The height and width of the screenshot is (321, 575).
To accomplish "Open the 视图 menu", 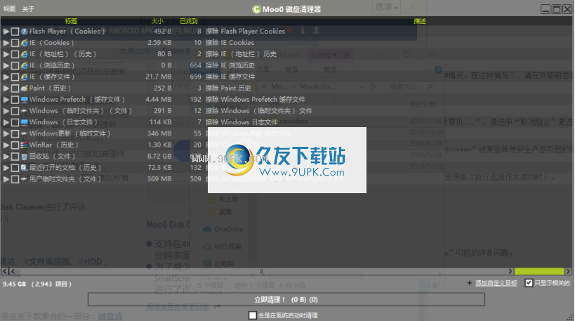I will click(9, 9).
